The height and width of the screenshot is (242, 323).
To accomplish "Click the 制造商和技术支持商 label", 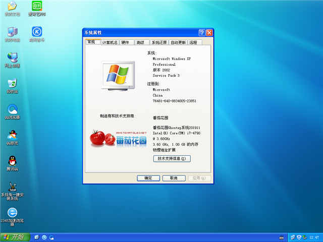I will tap(118, 116).
